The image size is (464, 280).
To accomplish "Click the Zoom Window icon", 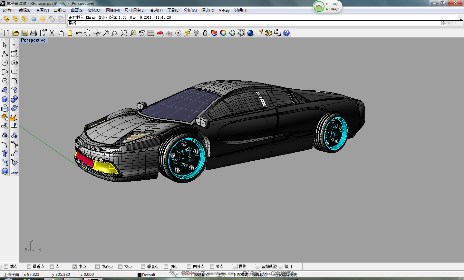I will point(115,33).
